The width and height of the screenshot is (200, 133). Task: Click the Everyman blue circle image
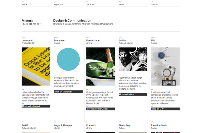click(68, 59)
